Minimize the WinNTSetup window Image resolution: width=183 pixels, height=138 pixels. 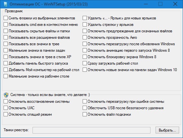(146, 4)
